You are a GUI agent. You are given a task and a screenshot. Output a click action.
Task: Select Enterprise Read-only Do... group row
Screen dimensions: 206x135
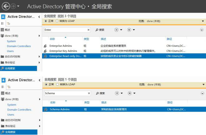pos(124,56)
